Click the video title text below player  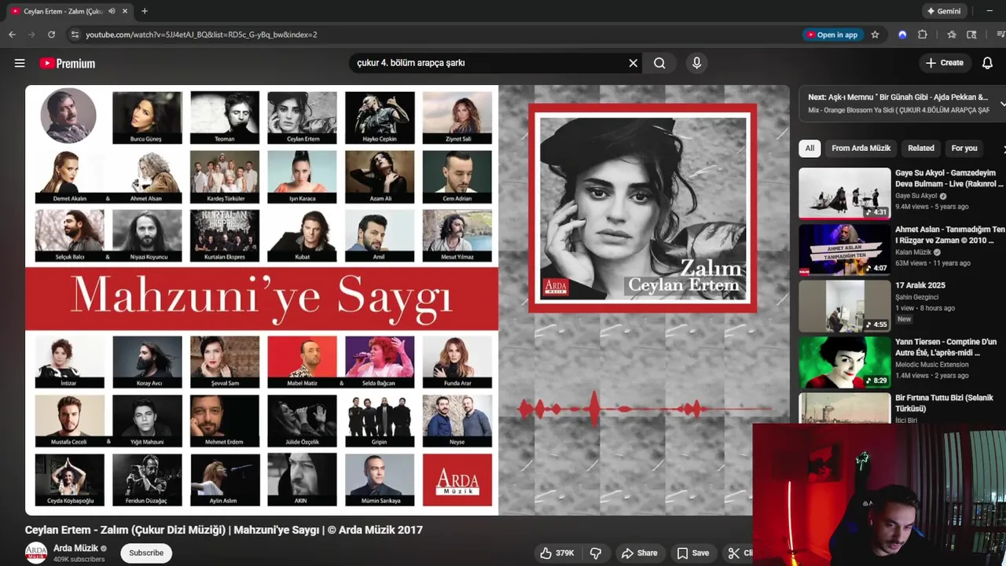224,530
